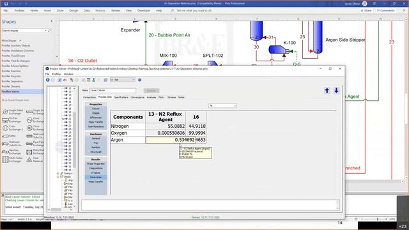
Task: Collapse the Blocks node in project tree
Action: click(58, 177)
